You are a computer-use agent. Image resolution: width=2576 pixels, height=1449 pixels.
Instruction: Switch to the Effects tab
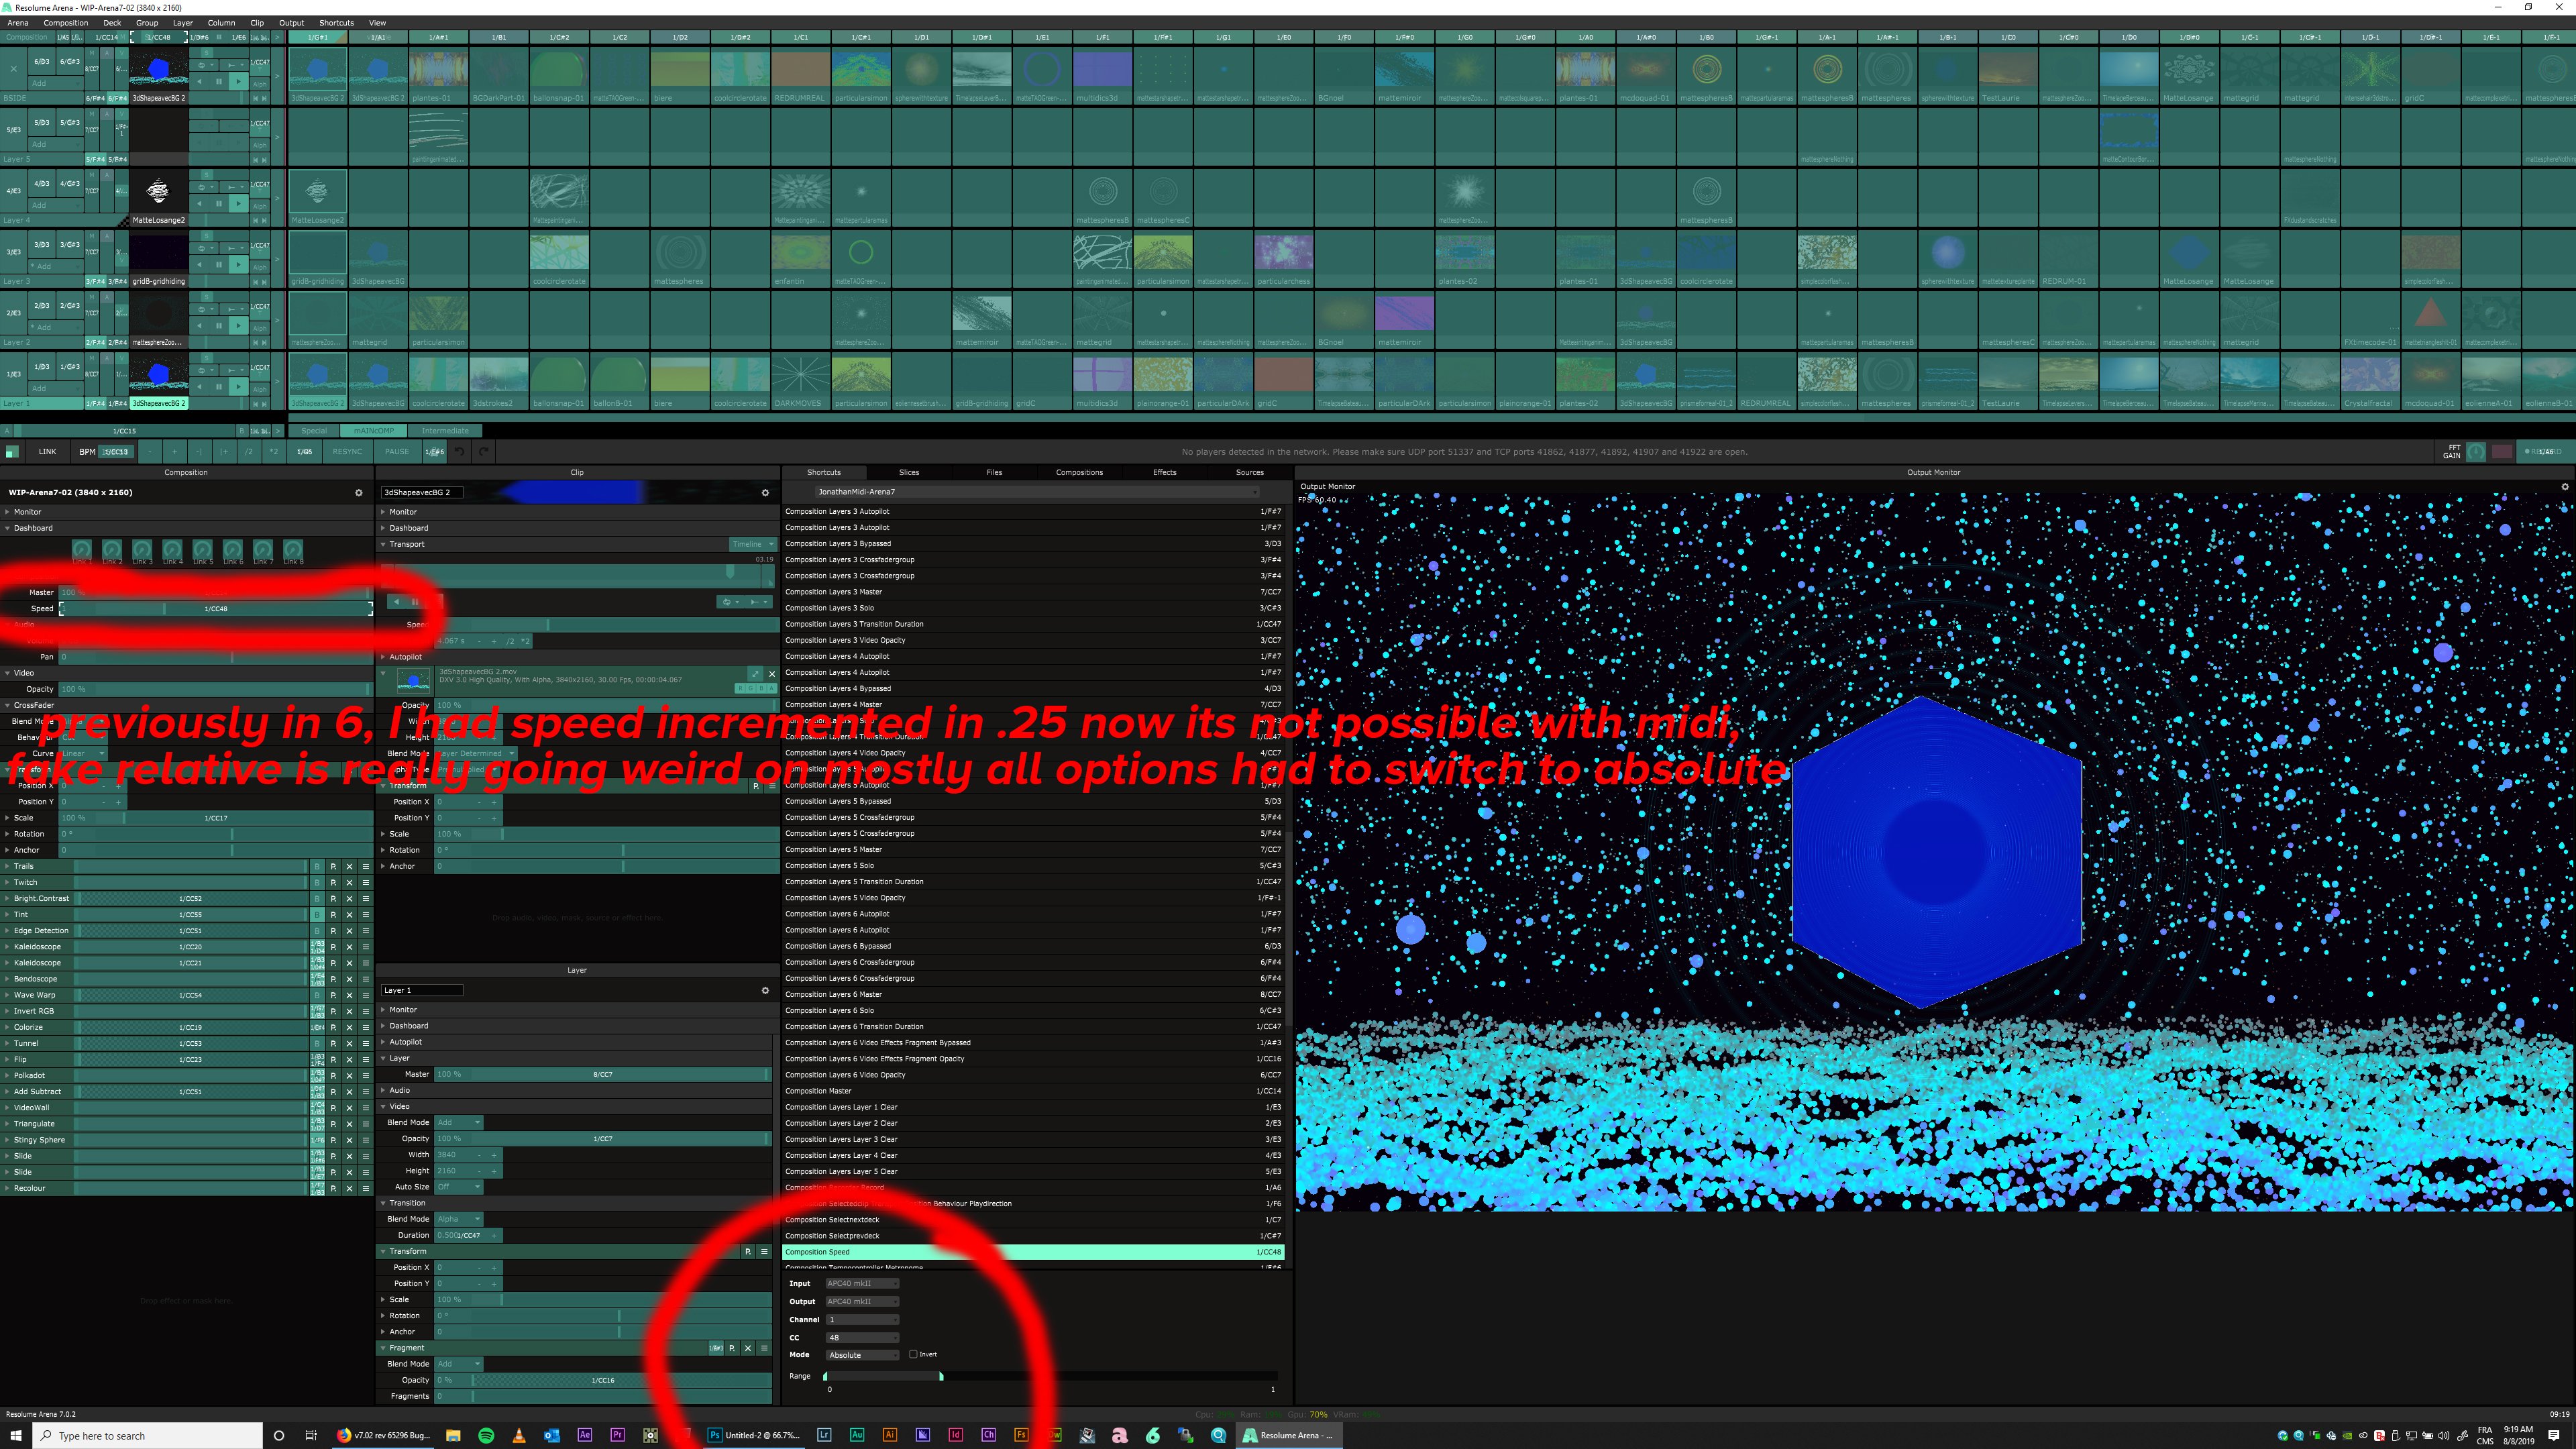pos(1164,472)
